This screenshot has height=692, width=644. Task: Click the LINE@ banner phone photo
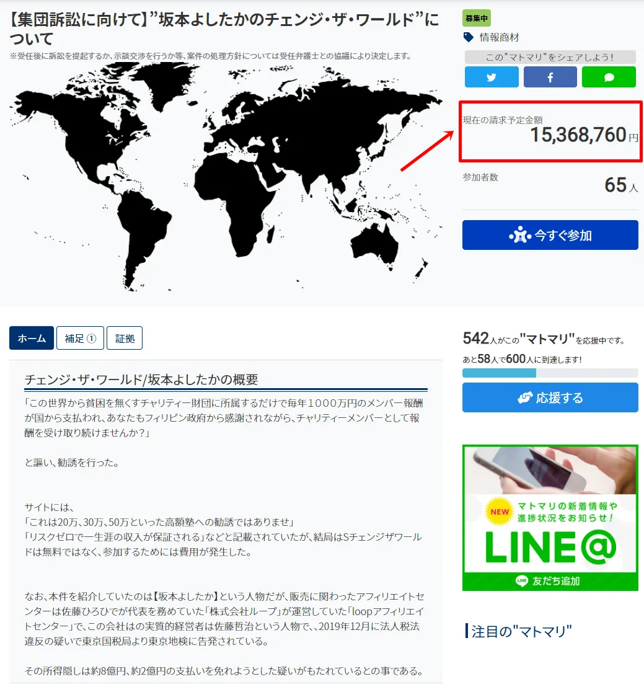point(550,469)
